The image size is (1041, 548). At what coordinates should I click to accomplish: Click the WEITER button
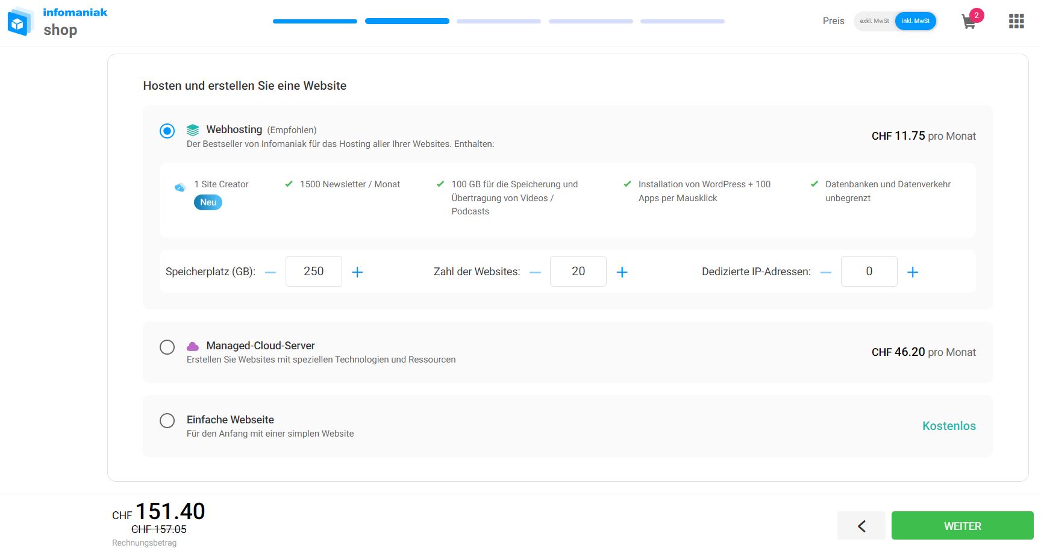coord(963,526)
